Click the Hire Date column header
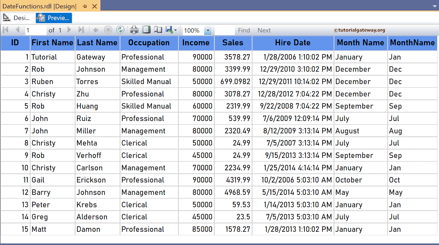The height and width of the screenshot is (245, 439). pyautogui.click(x=293, y=43)
